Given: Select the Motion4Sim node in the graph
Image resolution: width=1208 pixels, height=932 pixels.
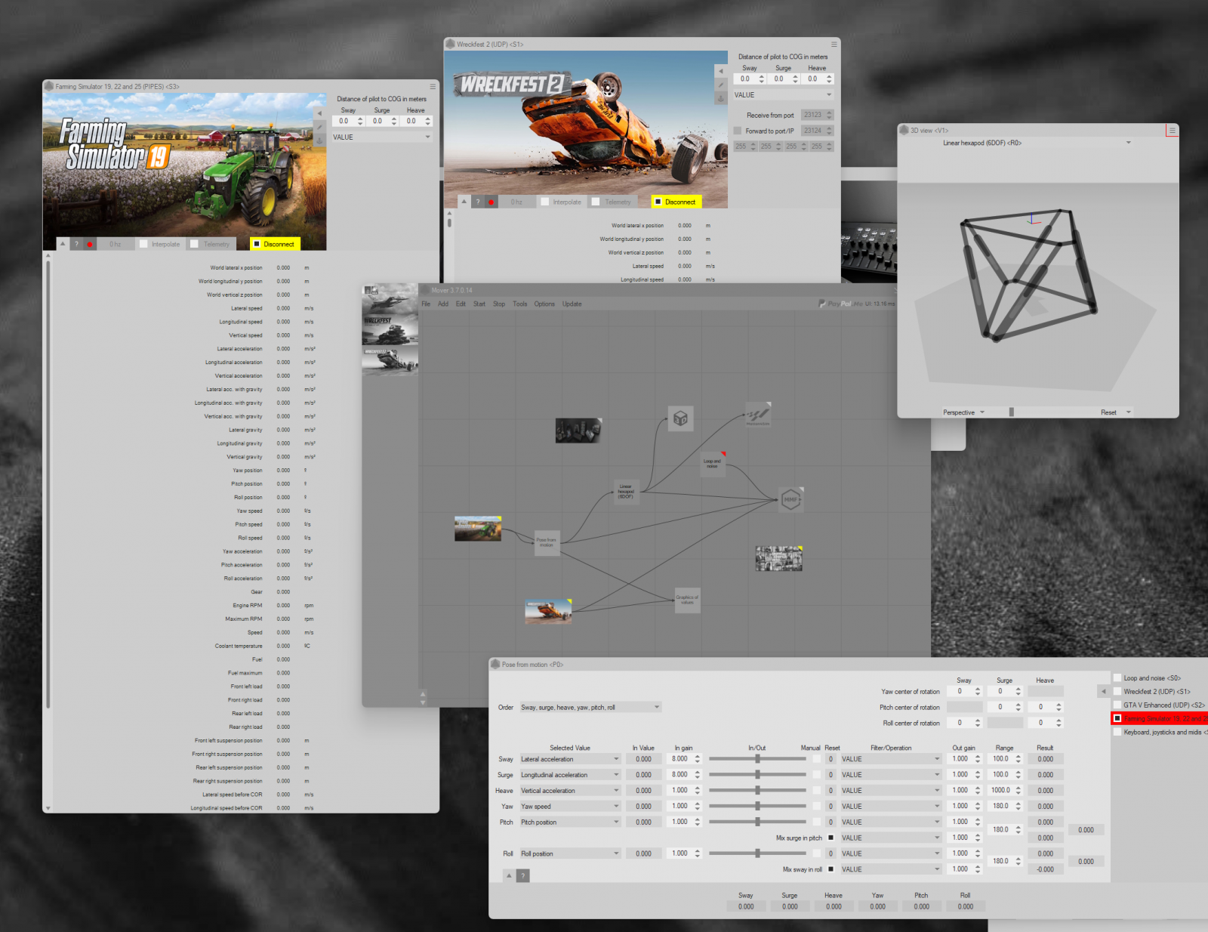Looking at the screenshot, I should 758,415.
